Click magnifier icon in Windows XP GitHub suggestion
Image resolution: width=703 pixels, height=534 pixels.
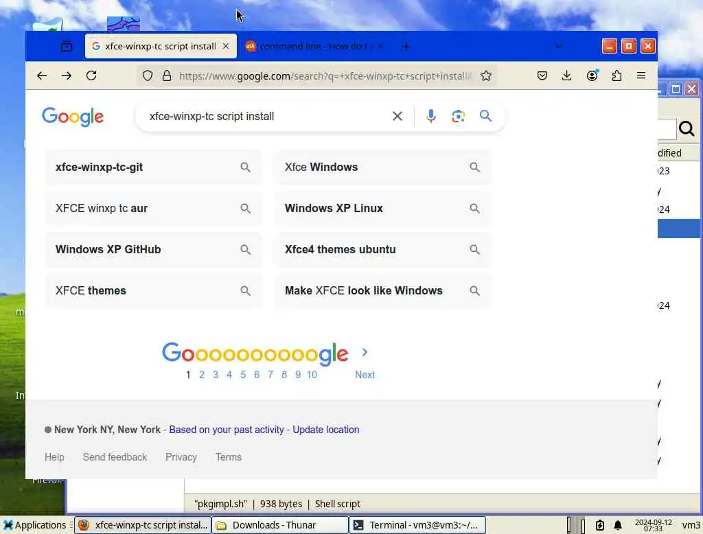click(x=245, y=250)
